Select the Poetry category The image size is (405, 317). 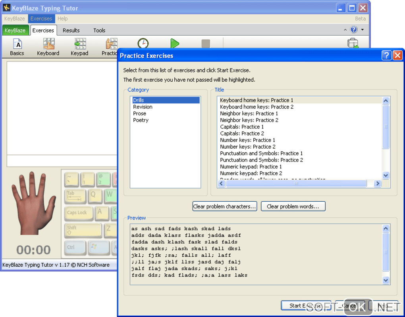point(166,120)
